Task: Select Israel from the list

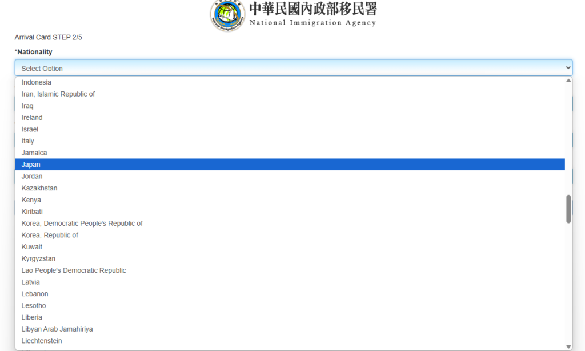Action: pyautogui.click(x=30, y=129)
